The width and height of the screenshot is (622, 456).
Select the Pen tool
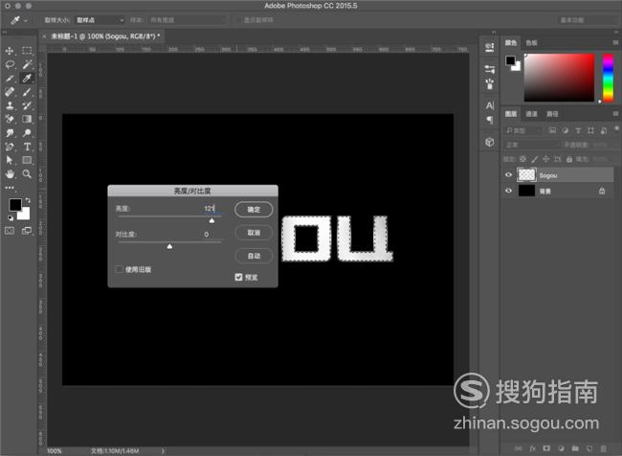coord(10,147)
